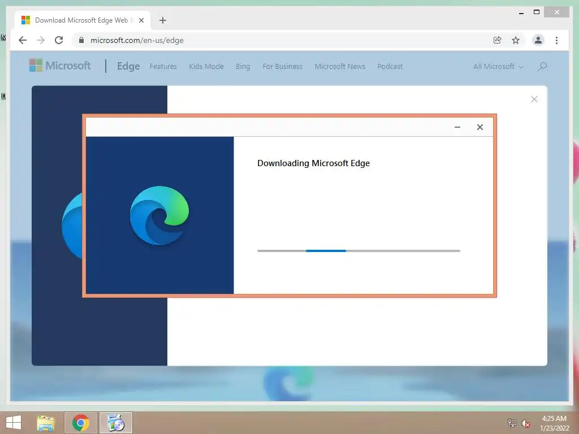Click the padlock site info icon
The height and width of the screenshot is (434, 579).
tap(81, 40)
